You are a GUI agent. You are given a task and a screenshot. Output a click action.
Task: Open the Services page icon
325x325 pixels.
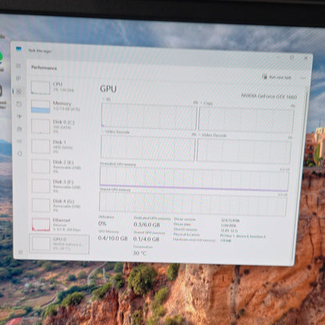click(x=20, y=153)
